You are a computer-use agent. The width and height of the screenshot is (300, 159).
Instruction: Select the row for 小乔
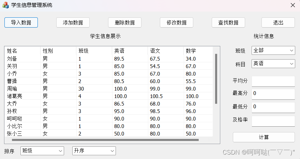pyautogui.click(x=108, y=74)
